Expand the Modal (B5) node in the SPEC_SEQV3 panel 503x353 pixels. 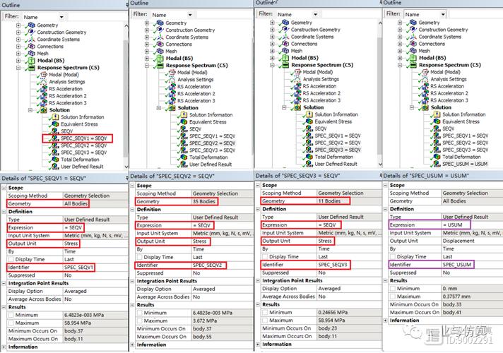click(x=272, y=58)
